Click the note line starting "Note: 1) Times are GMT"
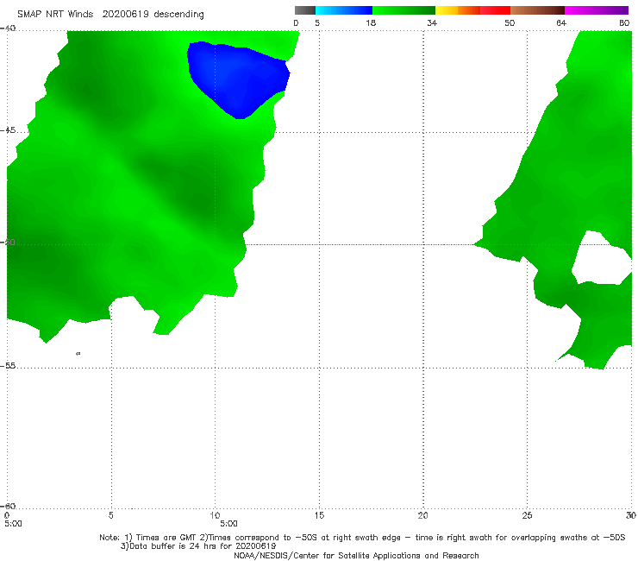Viewport: 638px width, 561px height. tap(362, 538)
